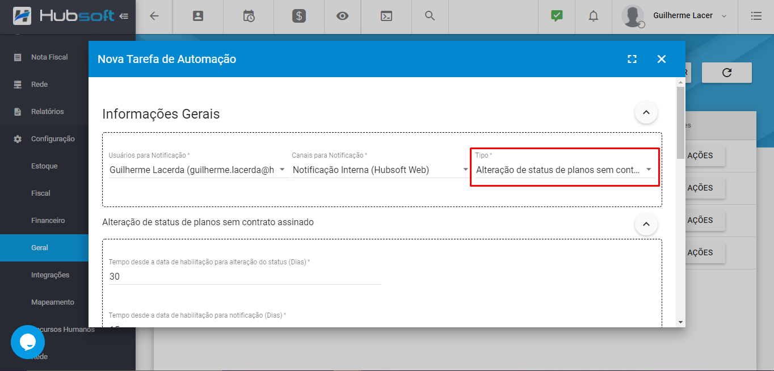The image size is (774, 371).
Task: Collapse the Hubsoft sidebar menu toggle
Action: [124, 16]
